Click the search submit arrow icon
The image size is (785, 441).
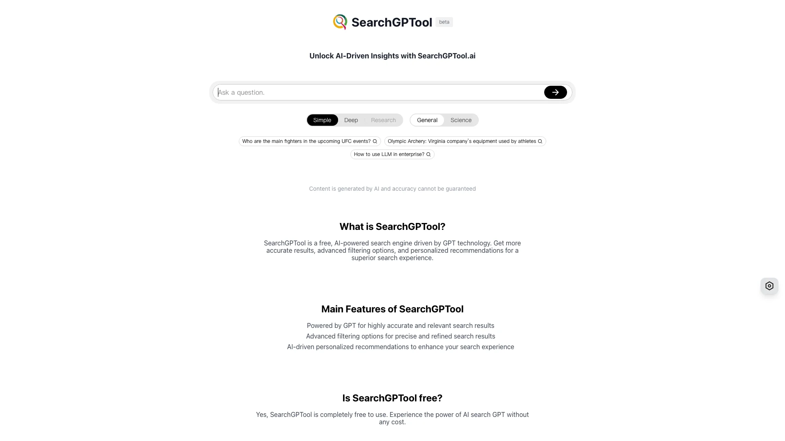555,92
